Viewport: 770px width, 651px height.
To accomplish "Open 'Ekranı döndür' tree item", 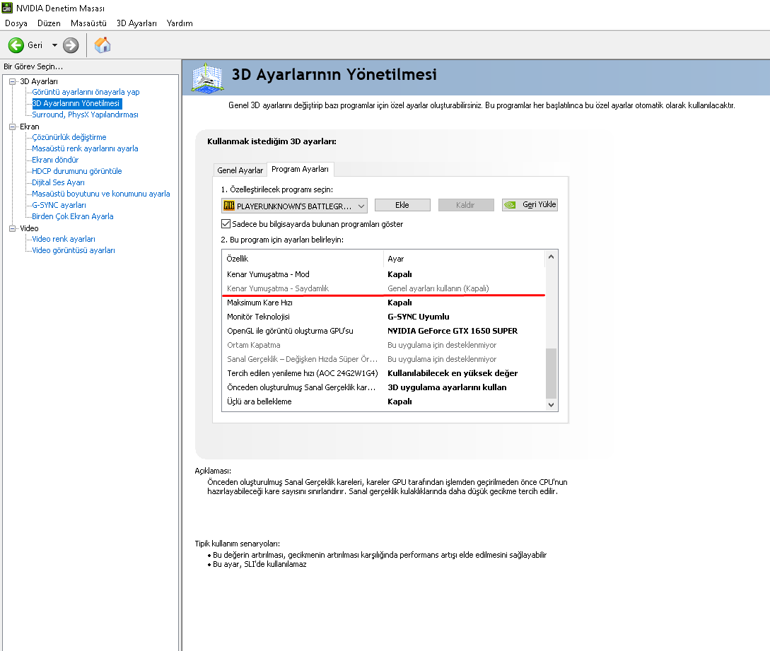I will (x=55, y=160).
